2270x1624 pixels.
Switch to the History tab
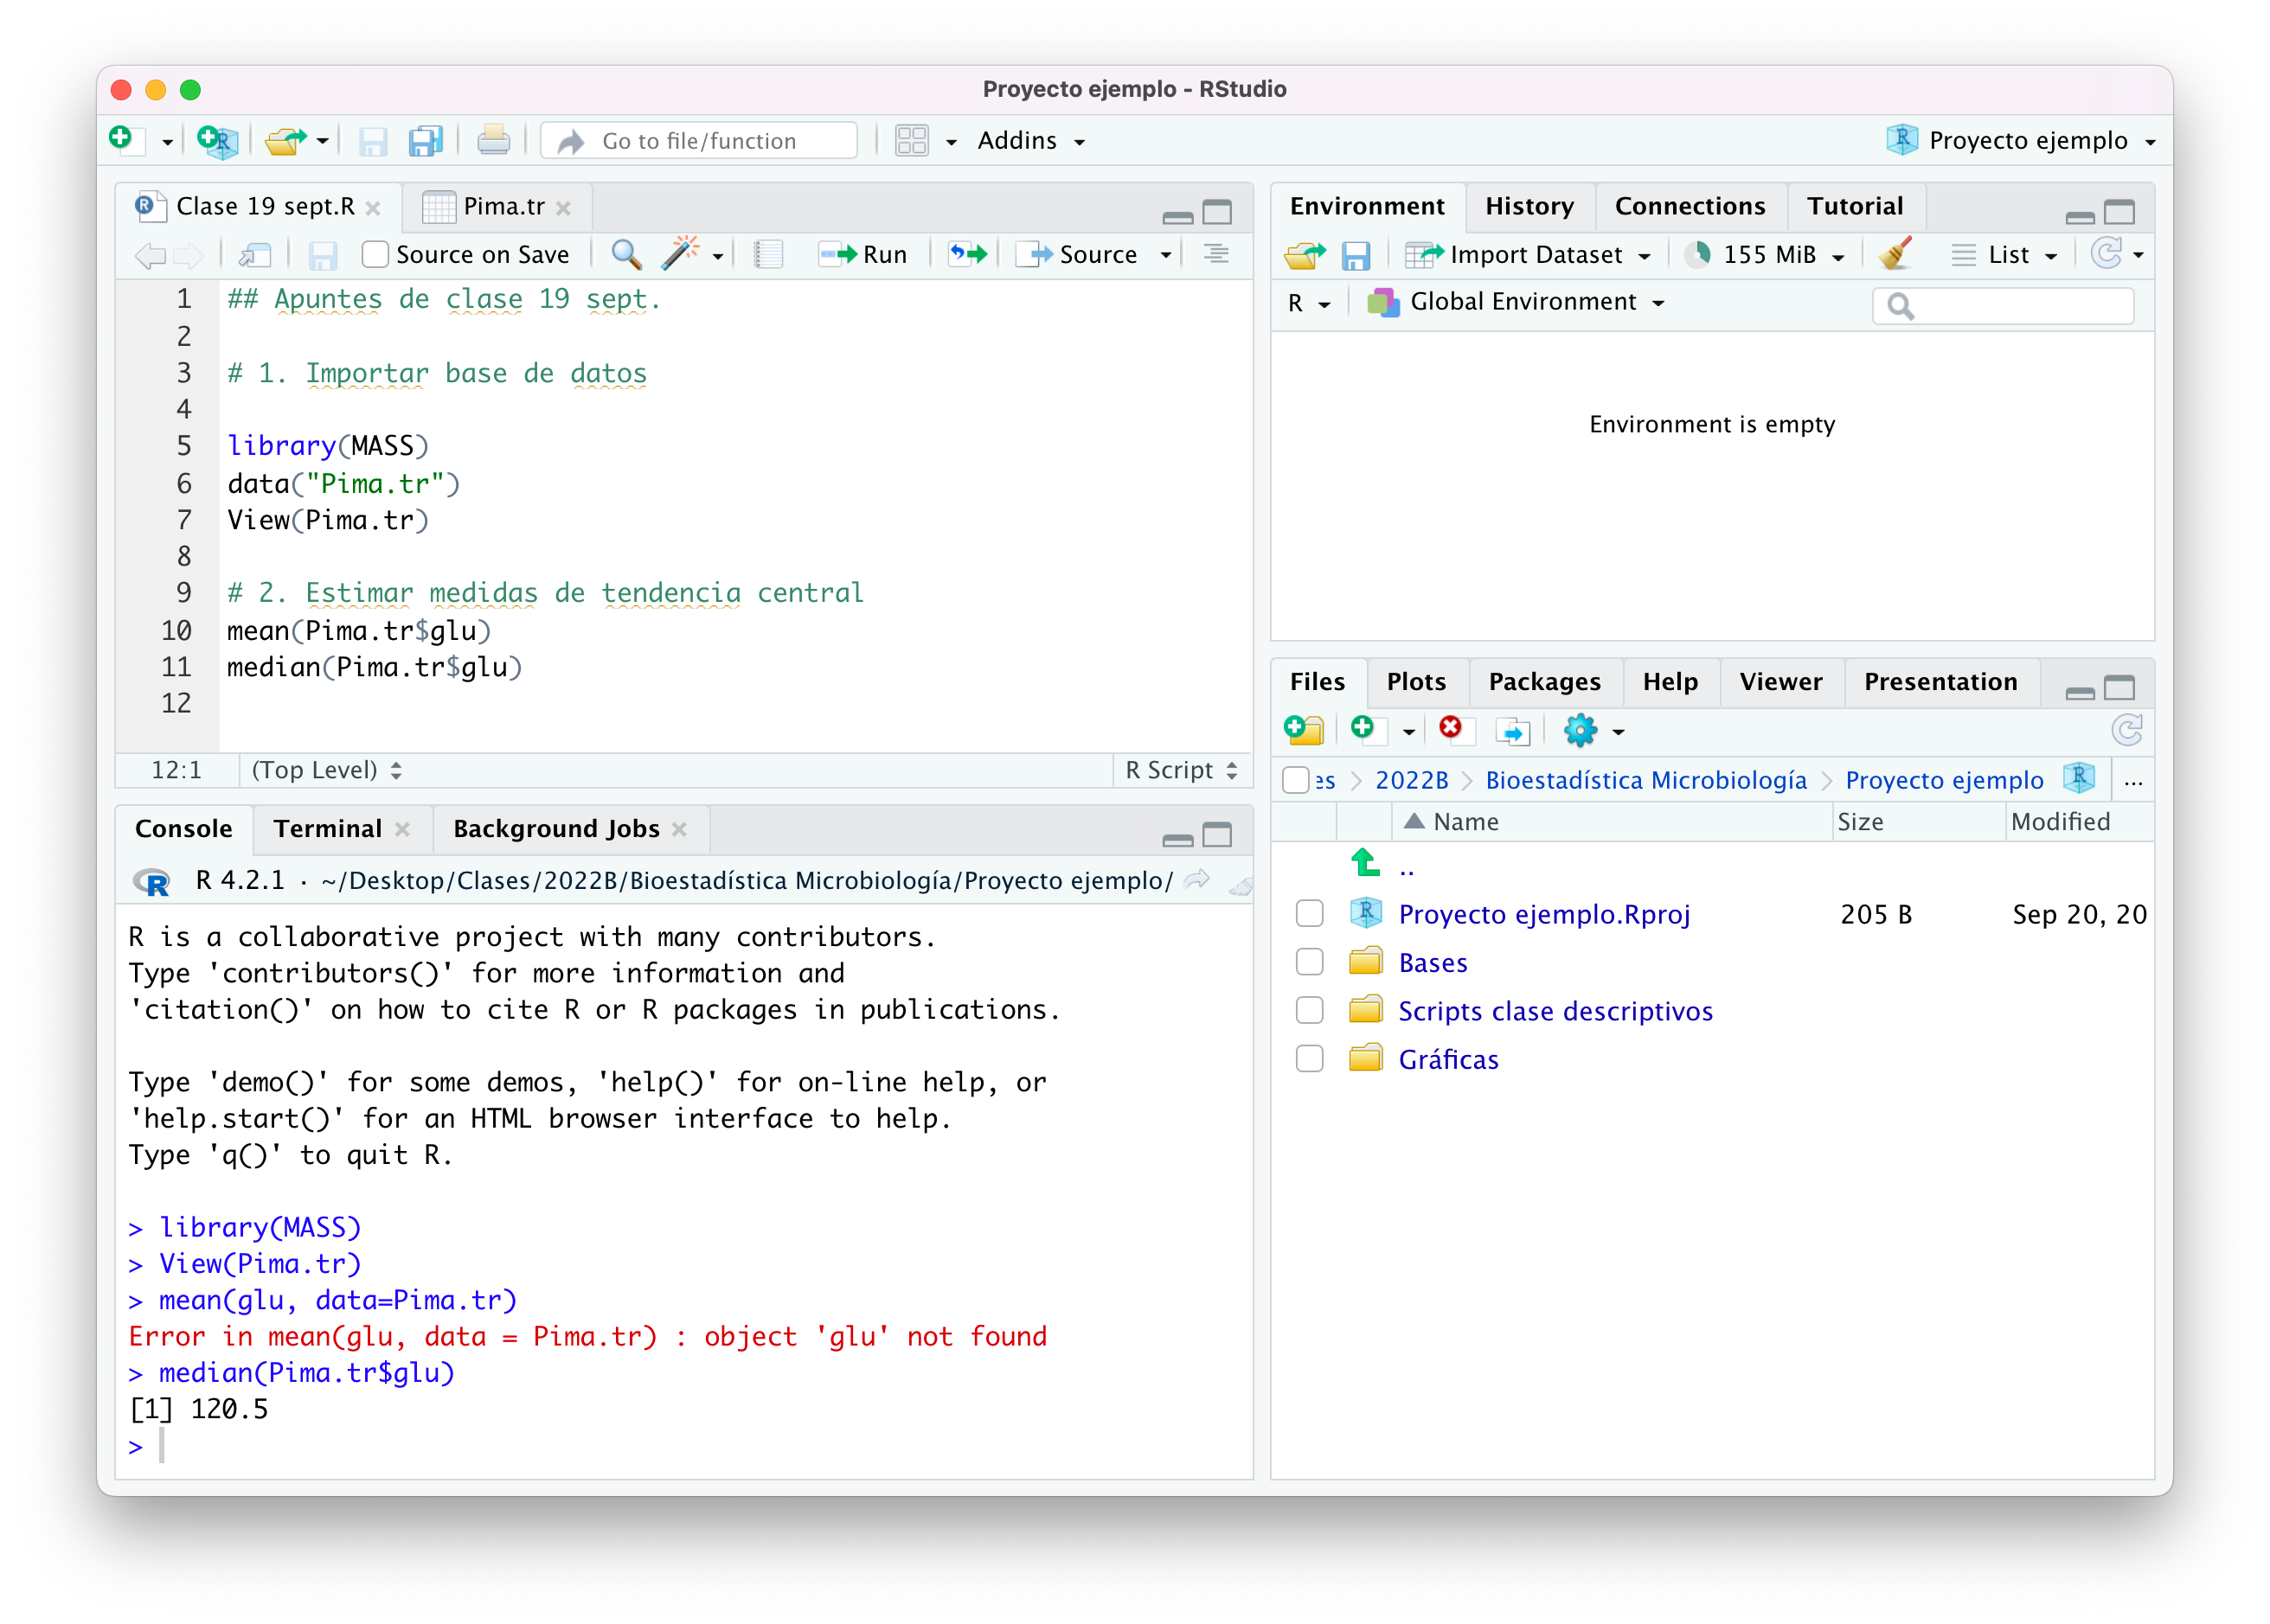1529,206
